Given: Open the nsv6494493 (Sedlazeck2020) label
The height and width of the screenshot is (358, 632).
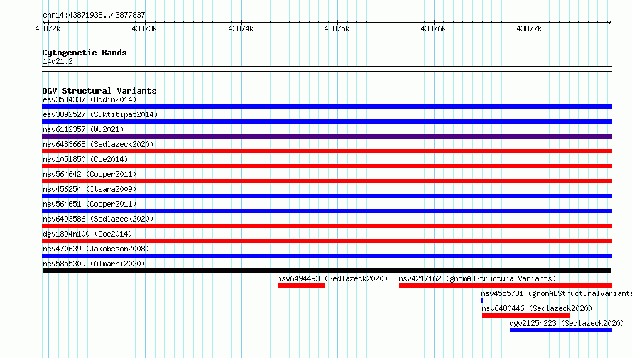Looking at the screenshot, I should [x=332, y=278].
